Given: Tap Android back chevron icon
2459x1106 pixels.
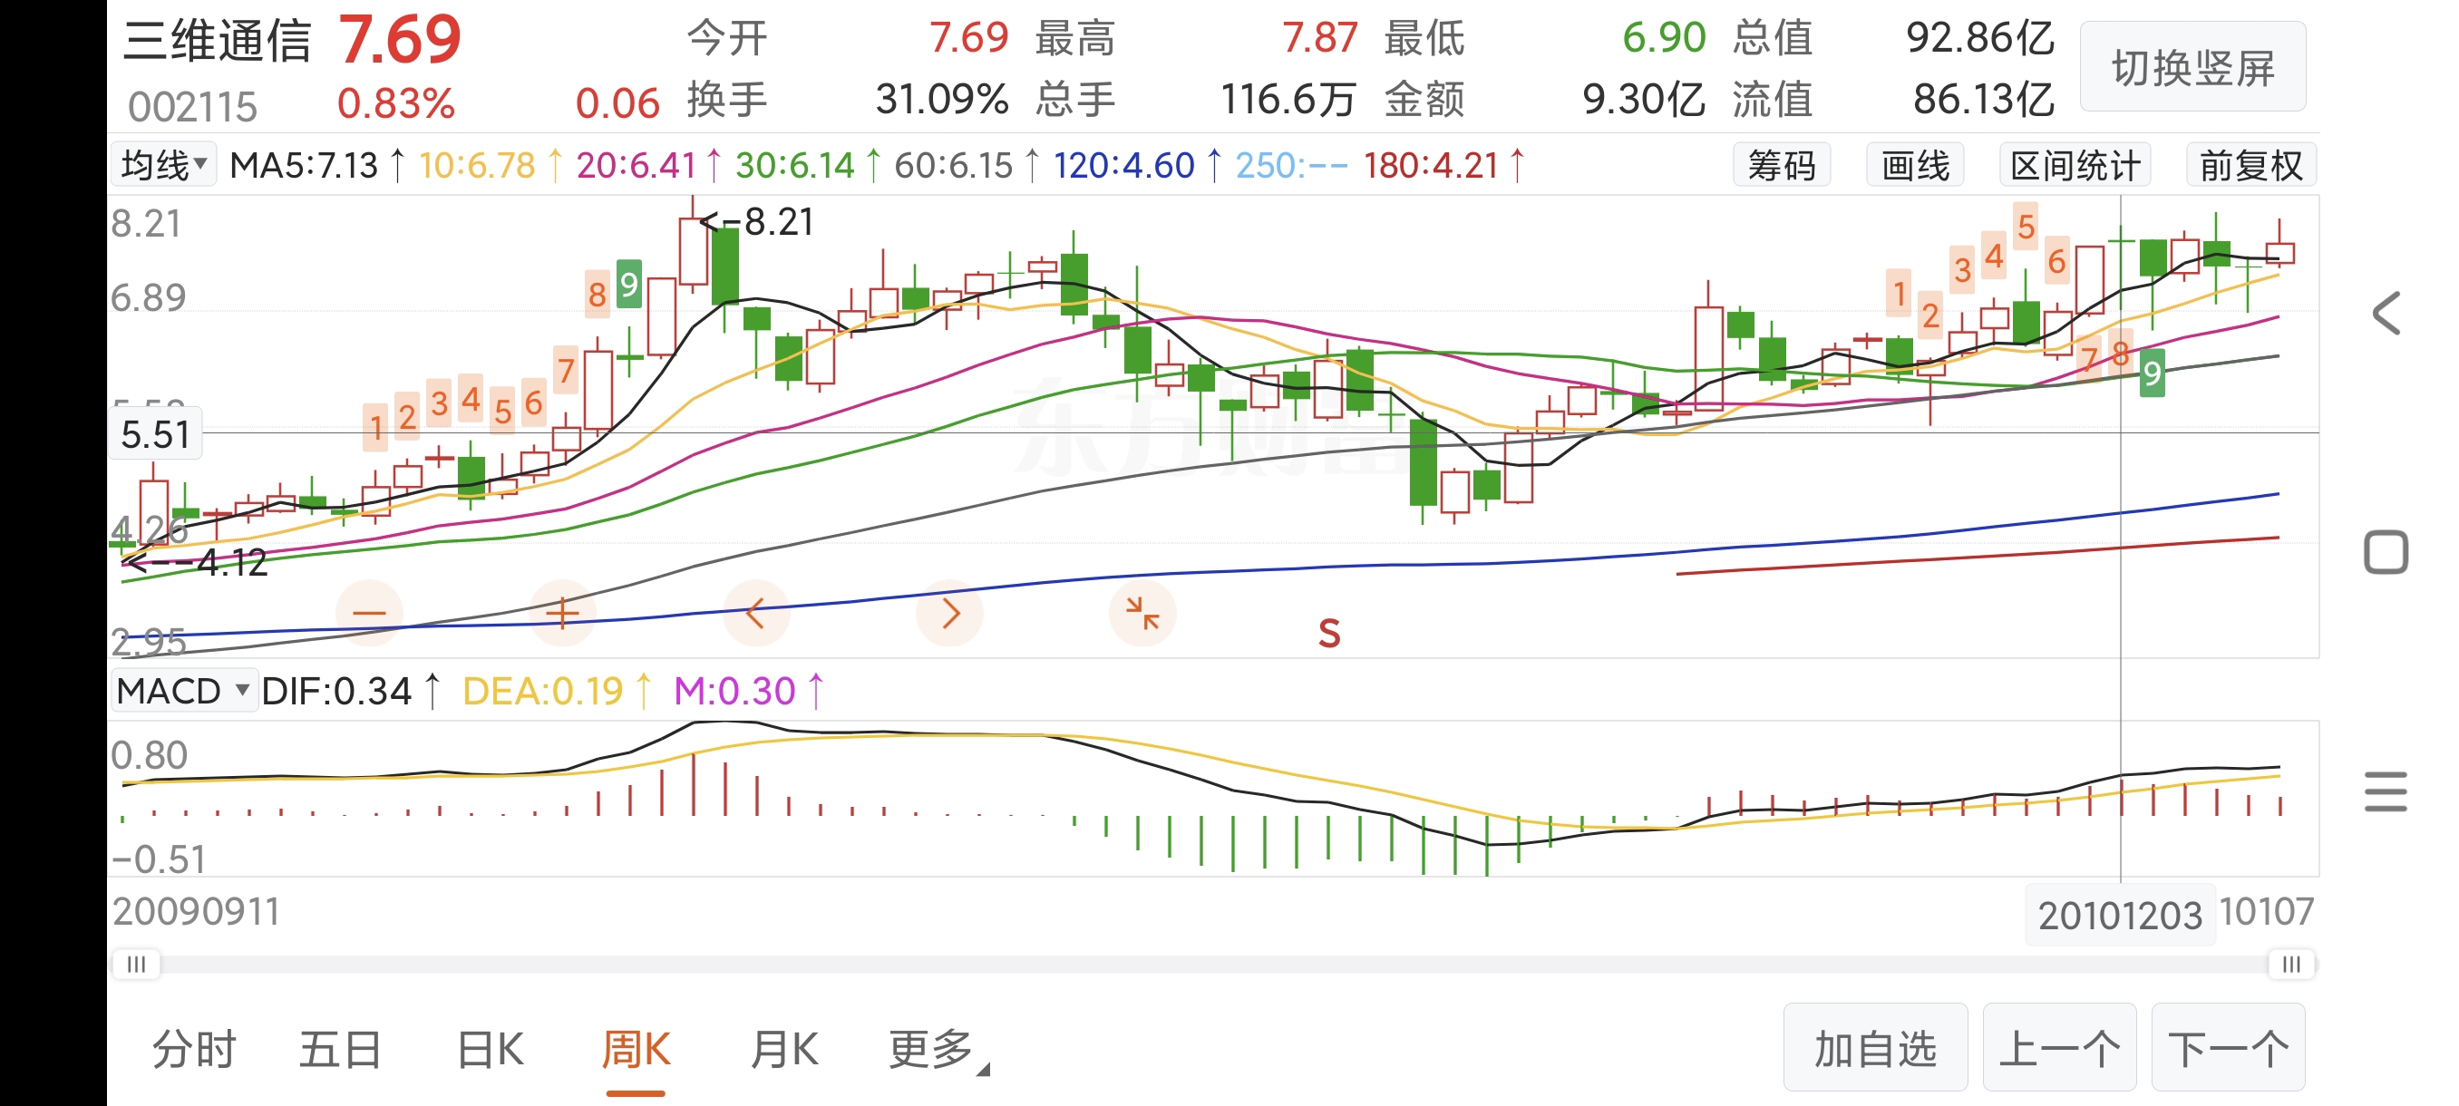Looking at the screenshot, I should pyautogui.click(x=2386, y=313).
